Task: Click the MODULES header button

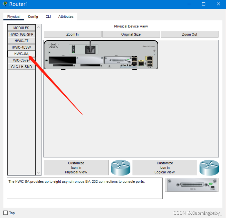Action: [x=21, y=28]
